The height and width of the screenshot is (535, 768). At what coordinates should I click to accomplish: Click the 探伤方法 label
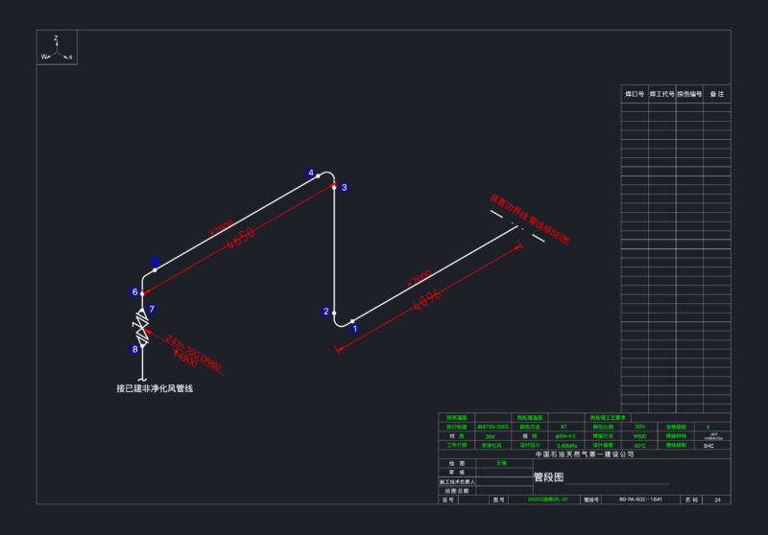(x=530, y=427)
